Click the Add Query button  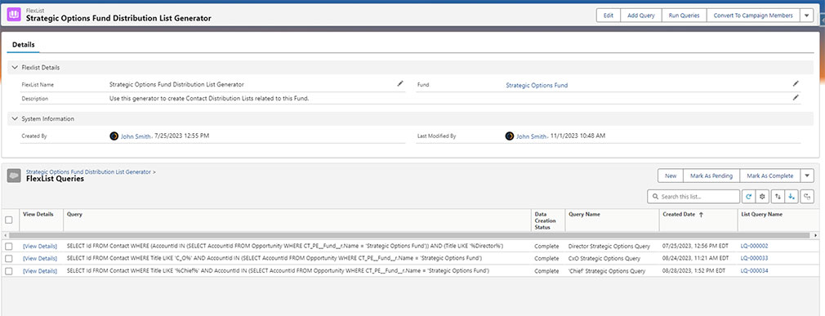pyautogui.click(x=641, y=16)
